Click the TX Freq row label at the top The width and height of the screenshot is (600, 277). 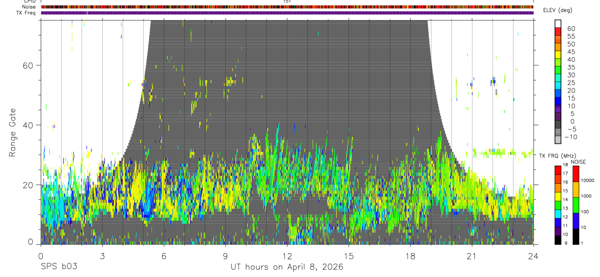pos(26,13)
